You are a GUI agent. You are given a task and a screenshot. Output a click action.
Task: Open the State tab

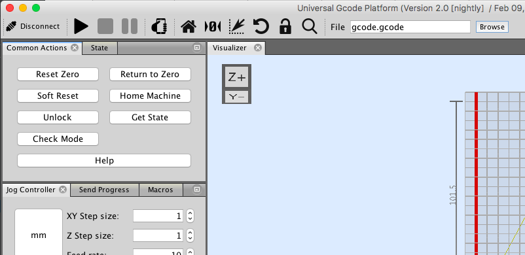100,48
